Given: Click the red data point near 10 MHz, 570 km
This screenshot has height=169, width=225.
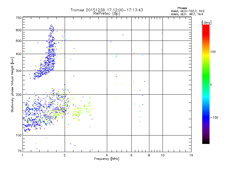Looking at the screenshot, I should tap(162, 33).
